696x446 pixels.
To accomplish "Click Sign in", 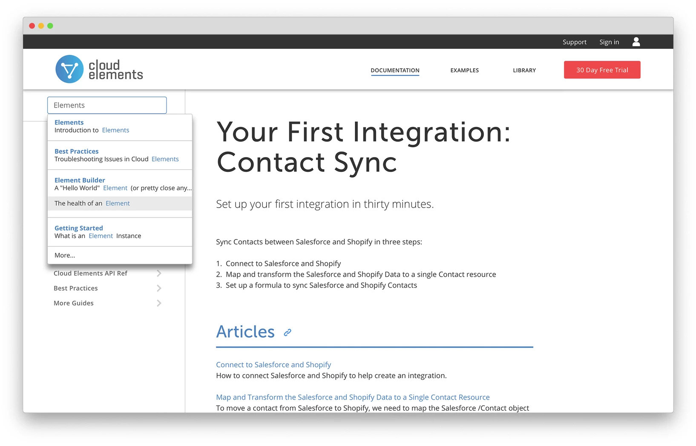I will pyautogui.click(x=609, y=42).
